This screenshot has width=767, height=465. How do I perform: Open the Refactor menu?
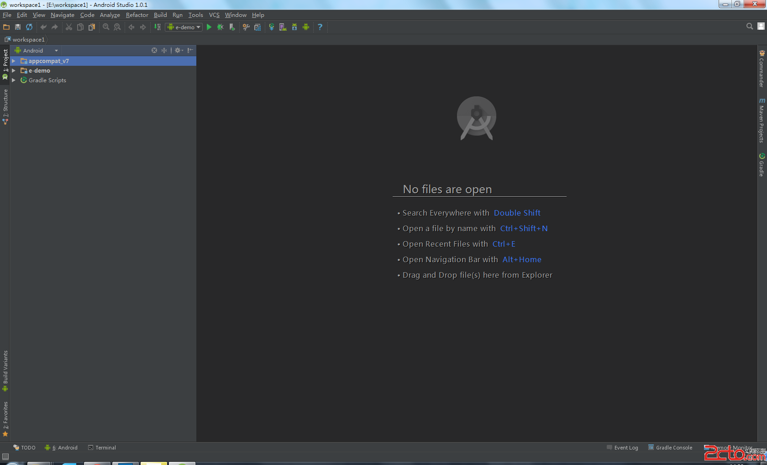(137, 15)
